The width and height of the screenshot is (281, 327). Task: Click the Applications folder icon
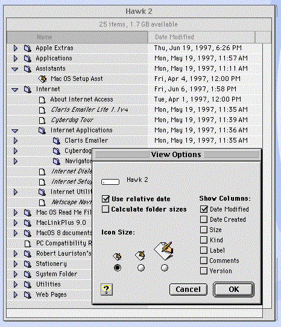click(28, 59)
